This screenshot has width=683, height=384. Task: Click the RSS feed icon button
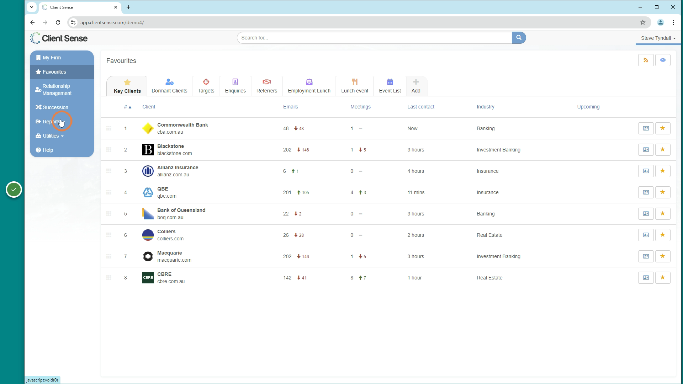coord(646,60)
